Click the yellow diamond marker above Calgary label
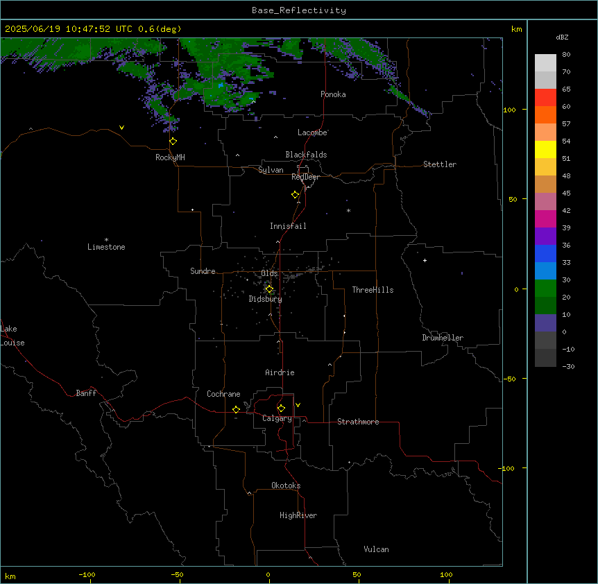This screenshot has height=584, width=598. (x=281, y=409)
